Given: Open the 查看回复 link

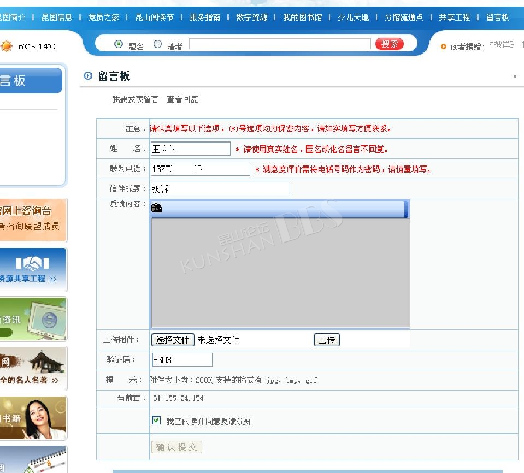Looking at the screenshot, I should (182, 99).
